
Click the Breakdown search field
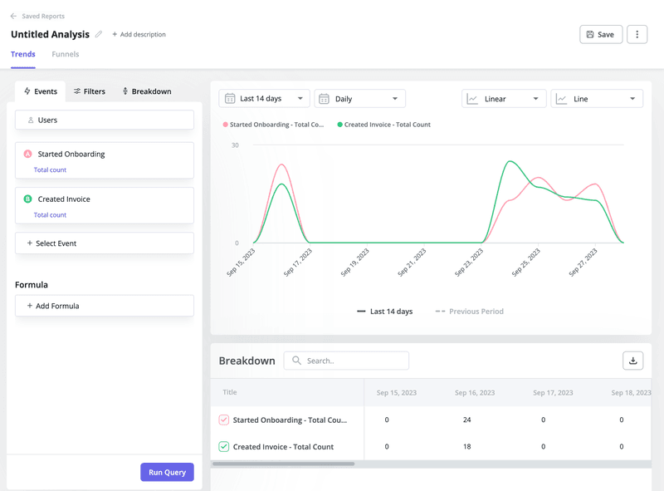349,360
